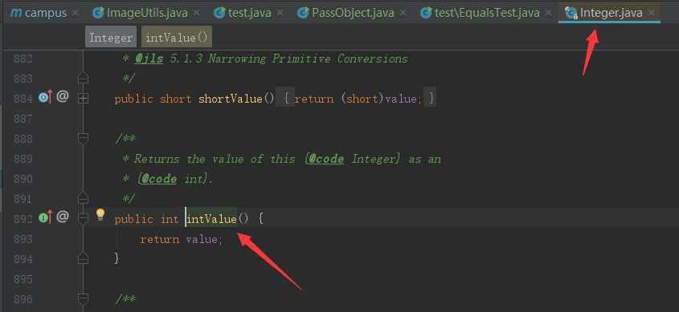
Task: Click the @jls tag on line 882
Action: pyautogui.click(x=149, y=59)
